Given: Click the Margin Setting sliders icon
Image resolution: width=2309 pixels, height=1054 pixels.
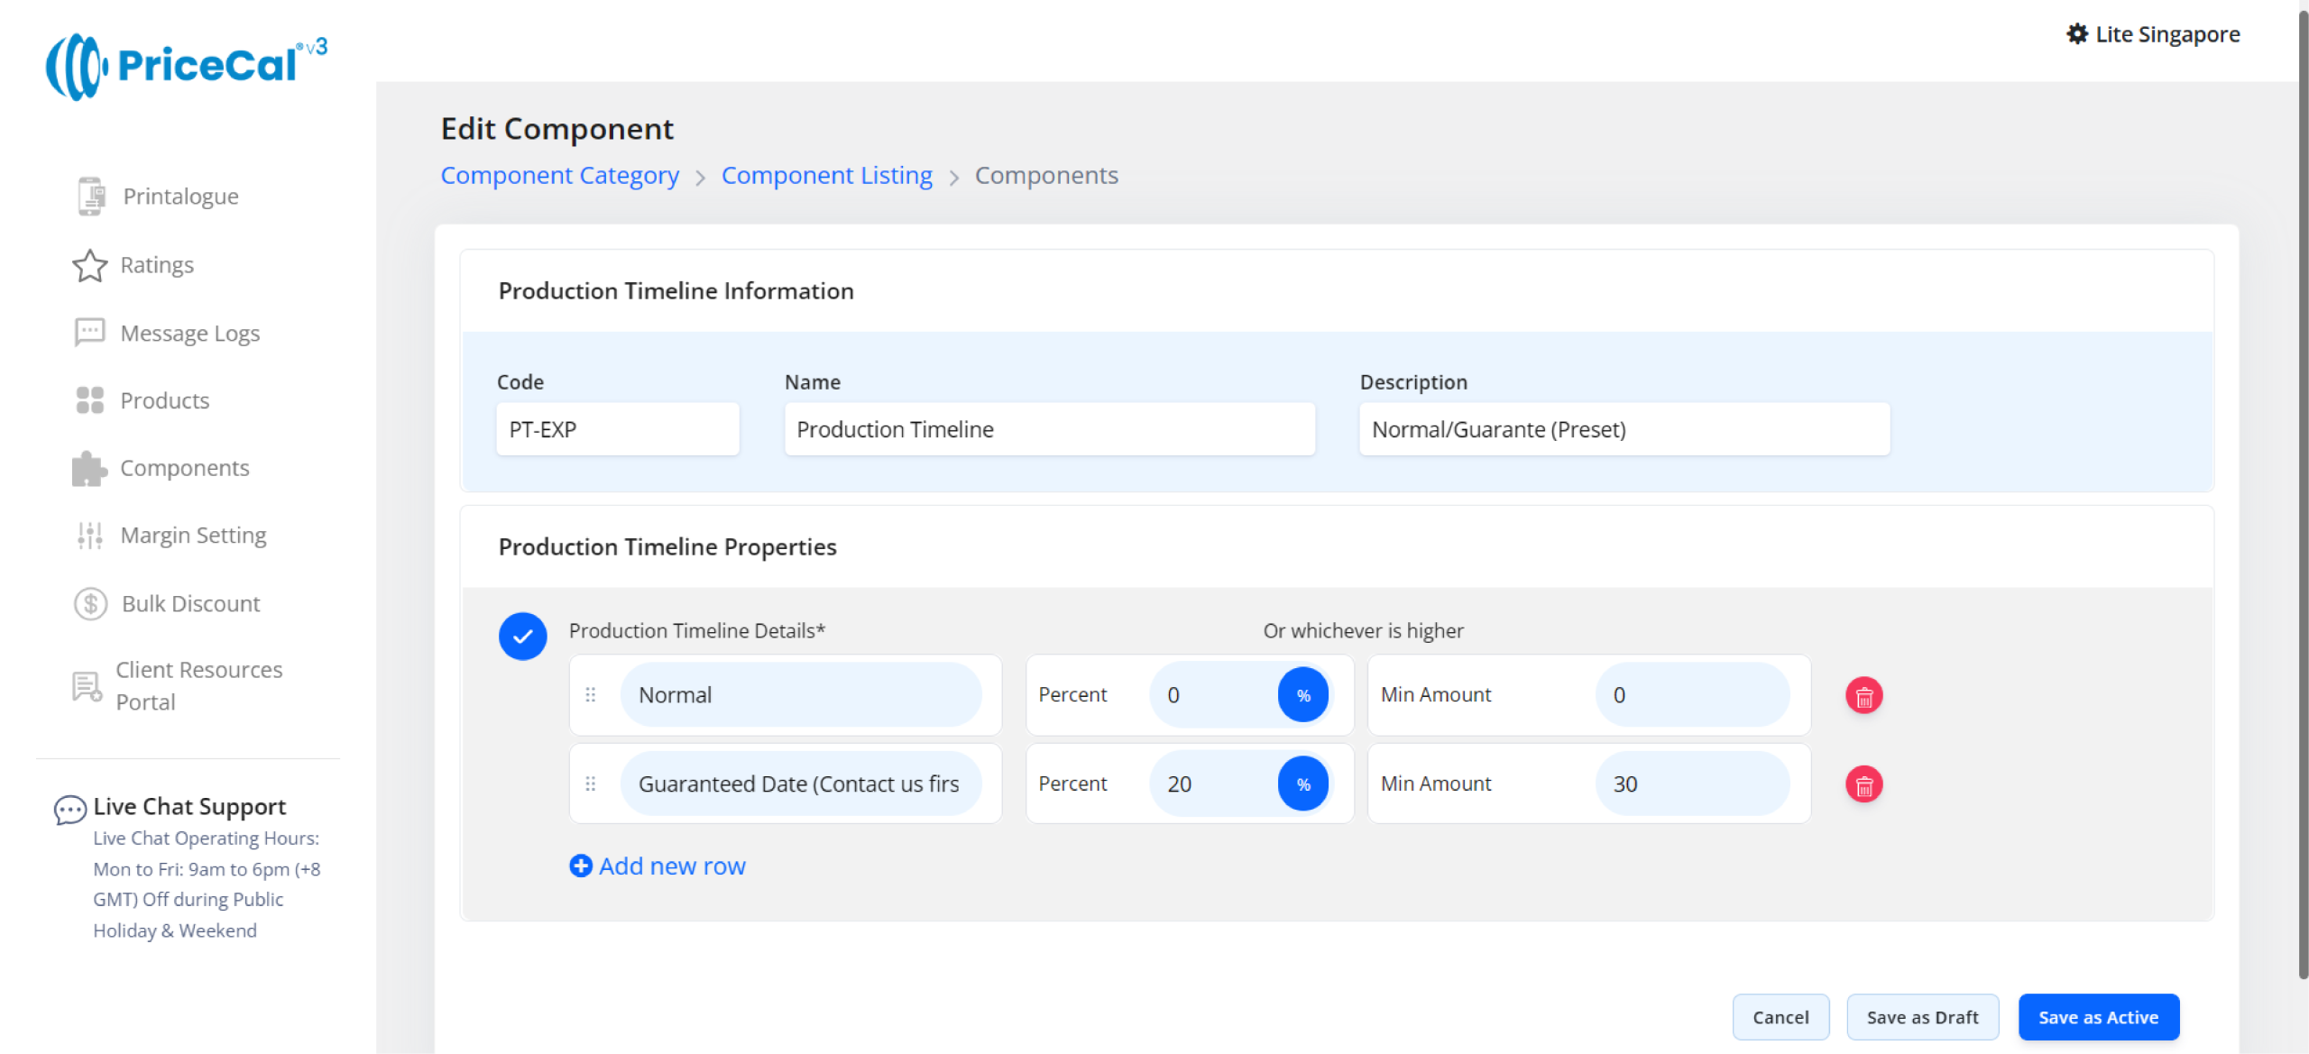Looking at the screenshot, I should pyautogui.click(x=89, y=536).
